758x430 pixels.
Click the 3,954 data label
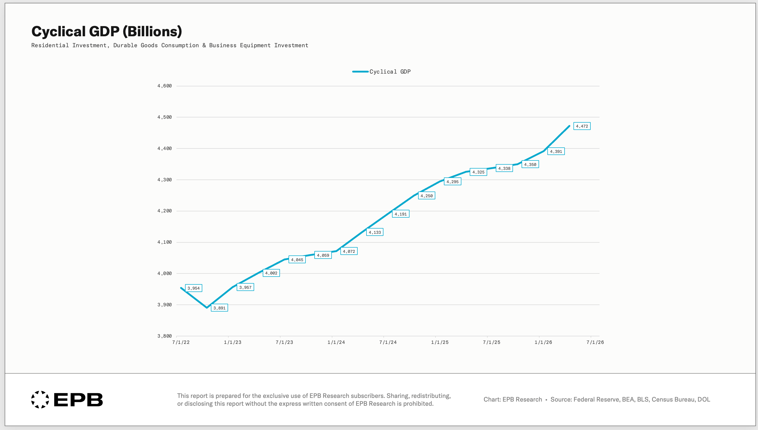point(193,288)
